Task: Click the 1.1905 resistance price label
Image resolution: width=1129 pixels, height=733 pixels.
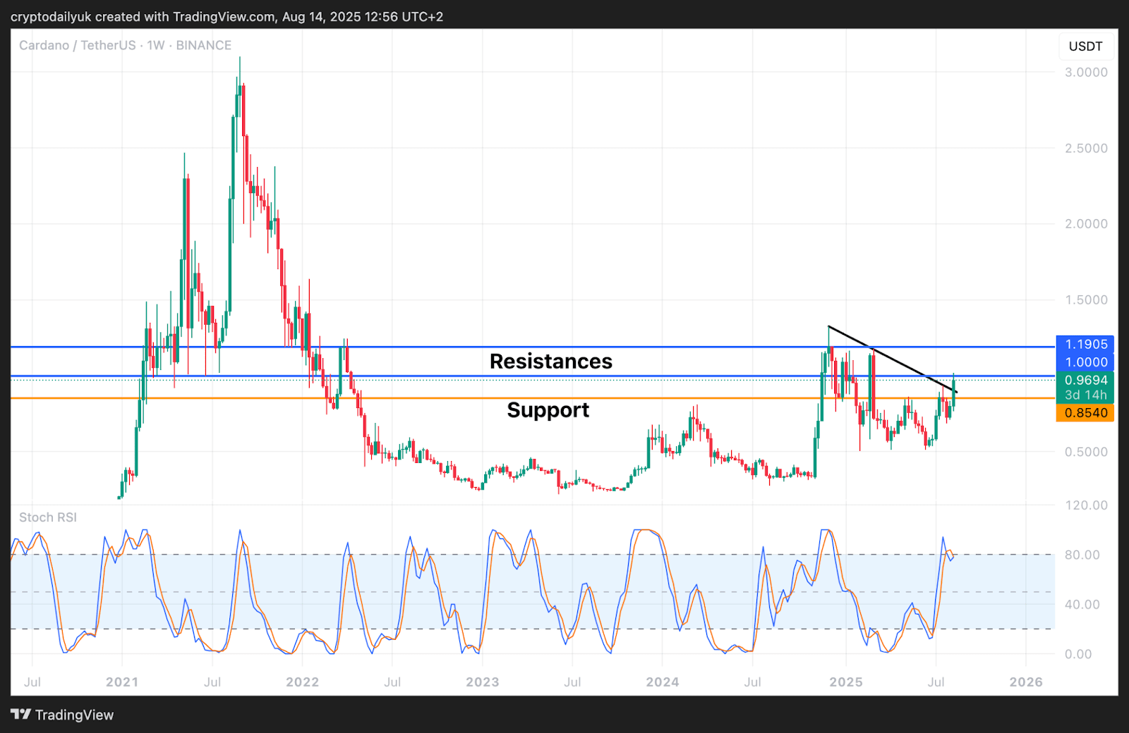Action: click(x=1085, y=344)
